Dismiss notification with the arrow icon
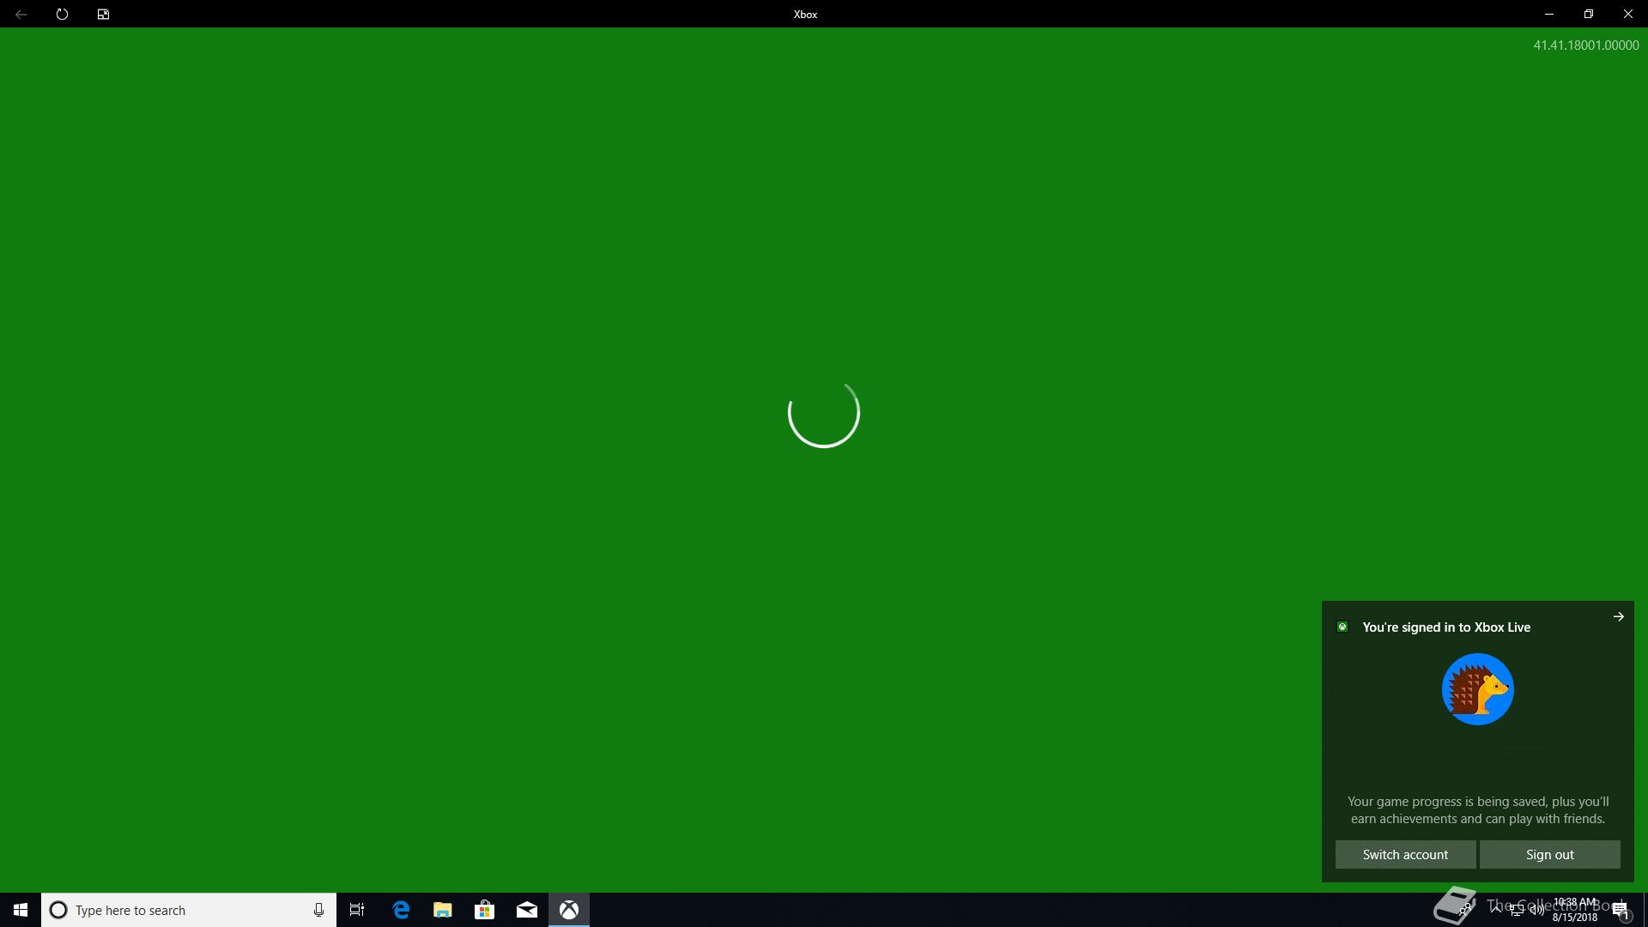Viewport: 1648px width, 927px height. [1618, 616]
